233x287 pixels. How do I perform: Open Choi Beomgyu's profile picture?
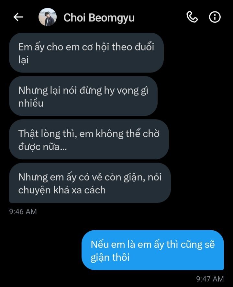[48, 17]
